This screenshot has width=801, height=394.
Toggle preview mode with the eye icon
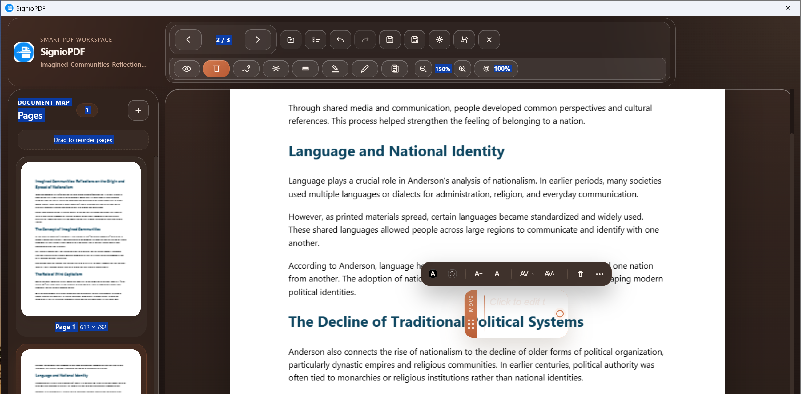click(187, 69)
